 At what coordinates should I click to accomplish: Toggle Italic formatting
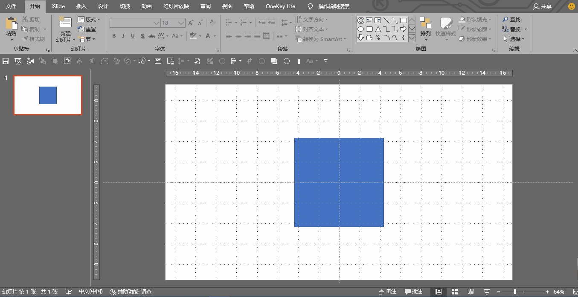(123, 36)
